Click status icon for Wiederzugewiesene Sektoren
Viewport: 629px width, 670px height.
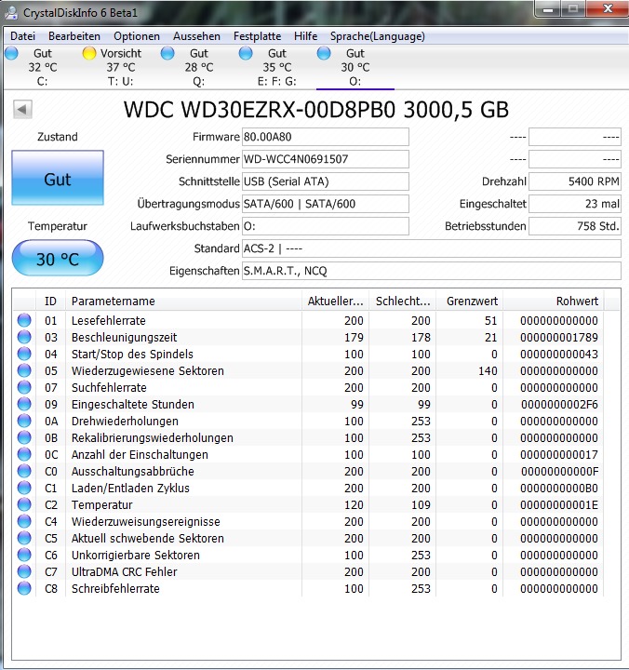click(x=24, y=370)
